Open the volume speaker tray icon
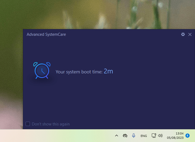Image resolution: width=195 pixels, height=142 pixels. point(160,136)
